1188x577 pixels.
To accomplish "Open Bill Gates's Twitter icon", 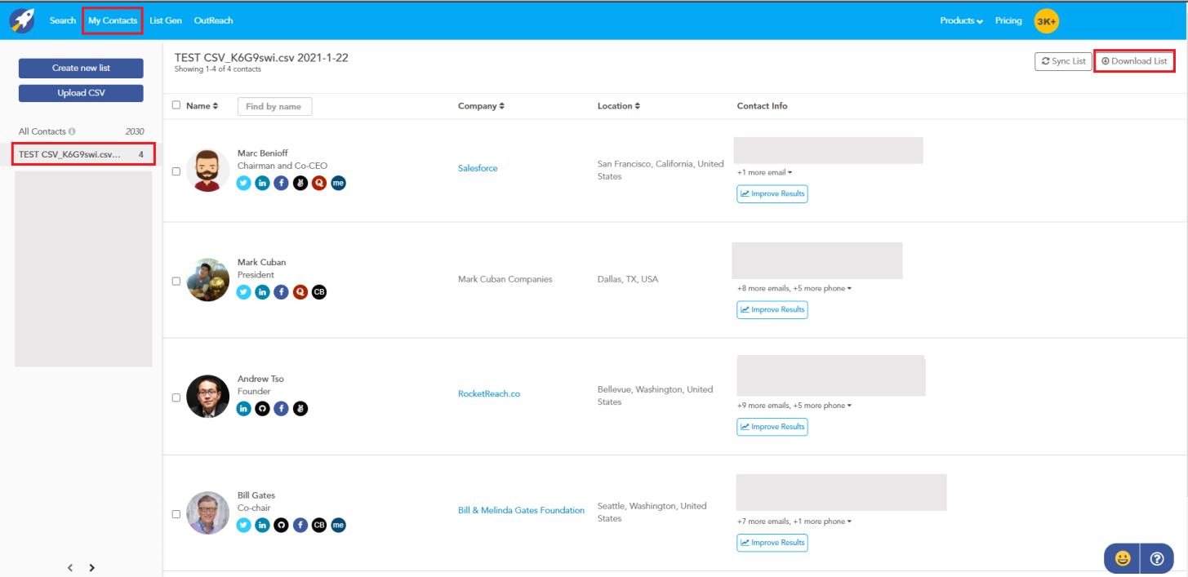I will pyautogui.click(x=243, y=525).
